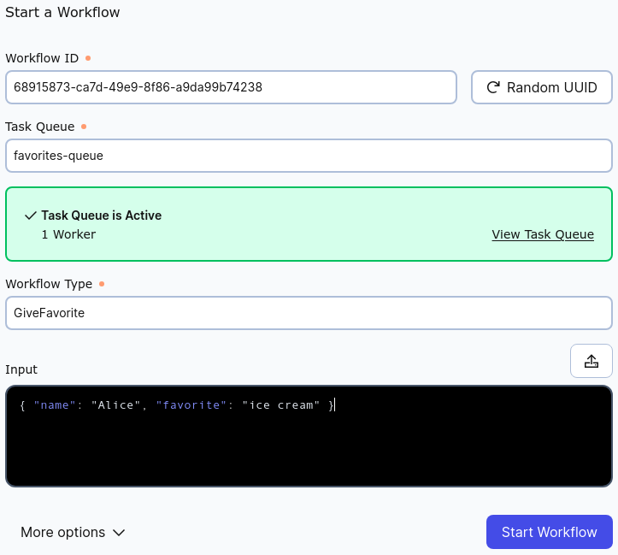Click the 'Input' label
The image size is (618, 555).
(x=21, y=369)
